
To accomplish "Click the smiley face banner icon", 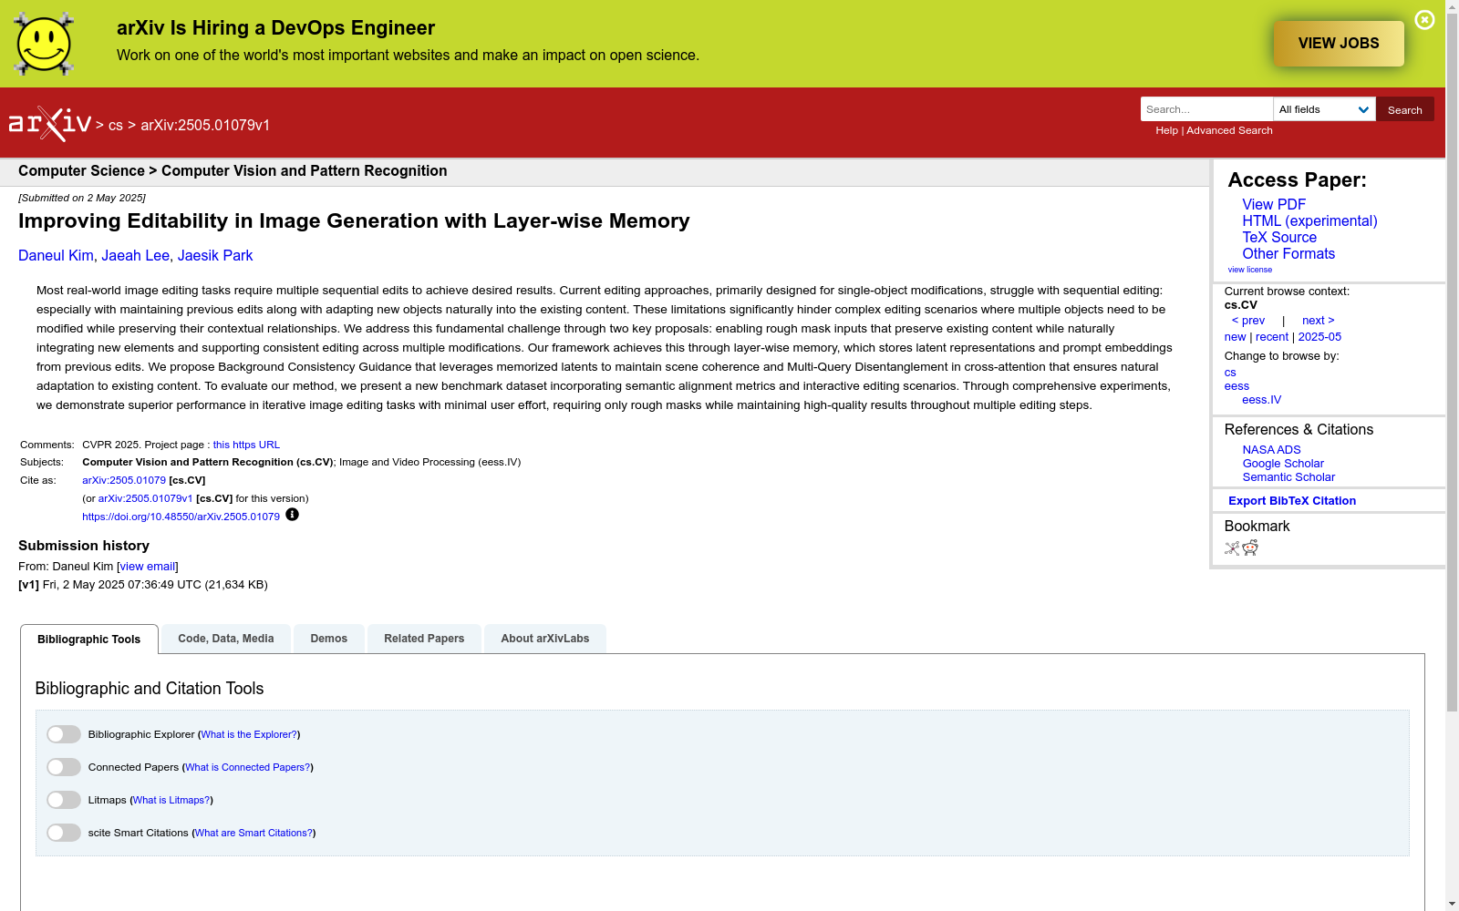I will coord(44,44).
